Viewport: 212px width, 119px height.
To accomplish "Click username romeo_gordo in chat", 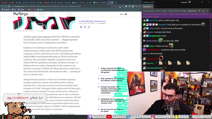I will click(x=152, y=59).
